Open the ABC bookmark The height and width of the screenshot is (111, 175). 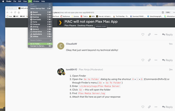coord(16,16)
